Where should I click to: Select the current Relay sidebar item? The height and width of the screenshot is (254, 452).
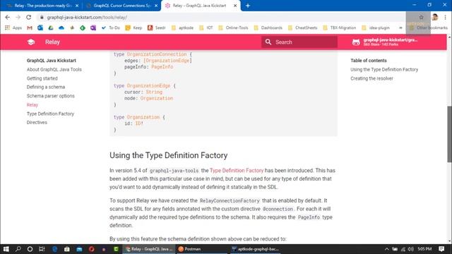32,105
